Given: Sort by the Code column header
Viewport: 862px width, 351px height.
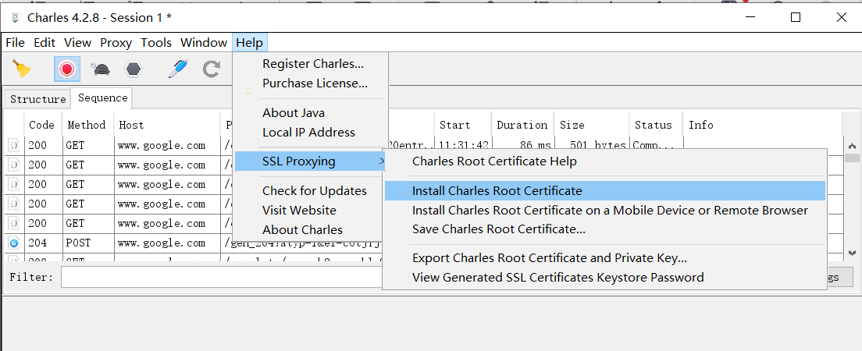Looking at the screenshot, I should coord(43,126).
